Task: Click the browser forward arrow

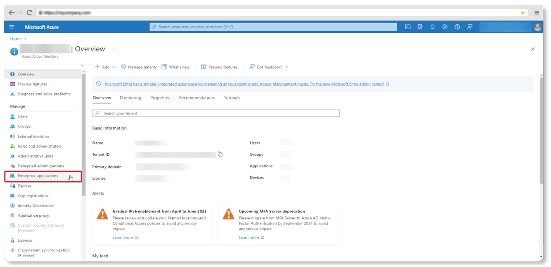Action: coord(20,13)
